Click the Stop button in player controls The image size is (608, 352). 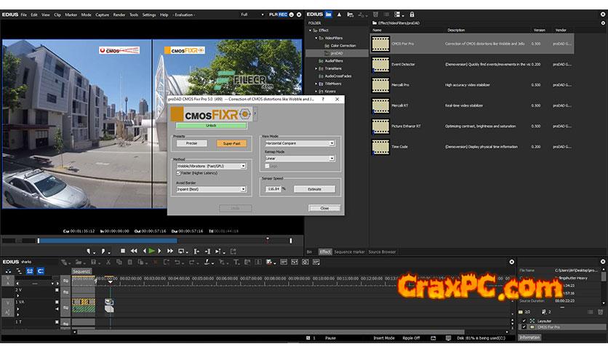click(123, 251)
